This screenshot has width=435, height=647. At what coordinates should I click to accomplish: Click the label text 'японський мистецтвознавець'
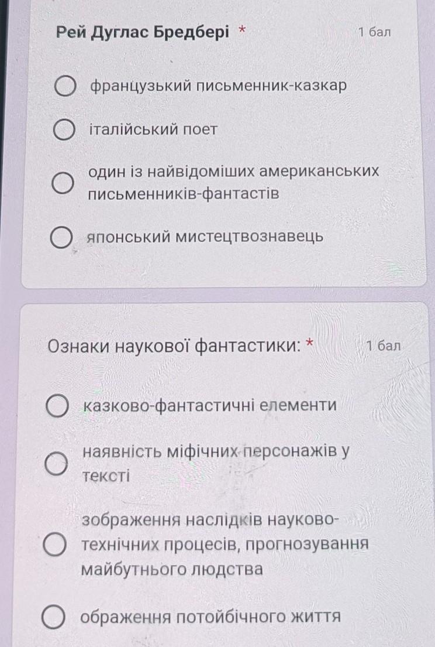pyautogui.click(x=205, y=237)
